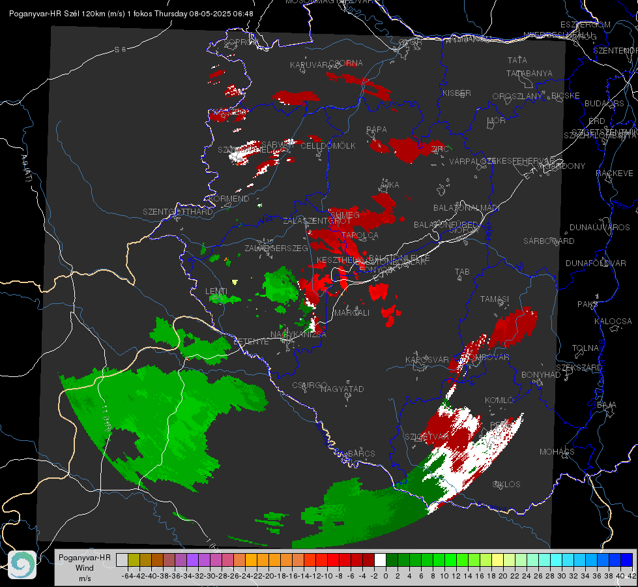Click the ESZTERGOM city label
The width and height of the screenshot is (638, 587).
click(x=585, y=25)
